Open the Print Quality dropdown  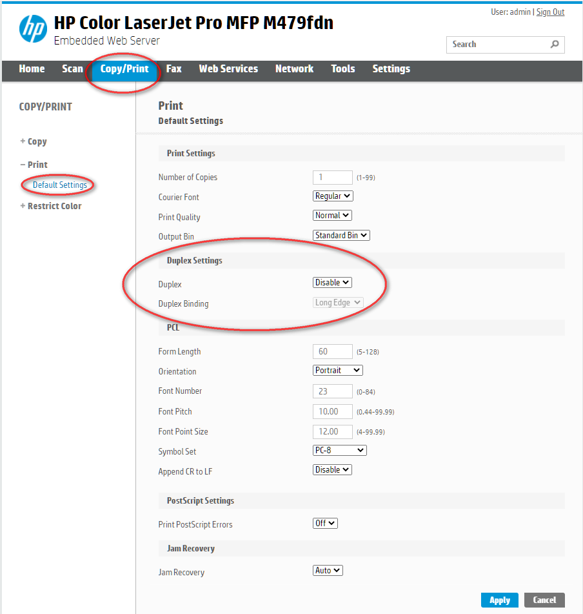[x=331, y=215]
